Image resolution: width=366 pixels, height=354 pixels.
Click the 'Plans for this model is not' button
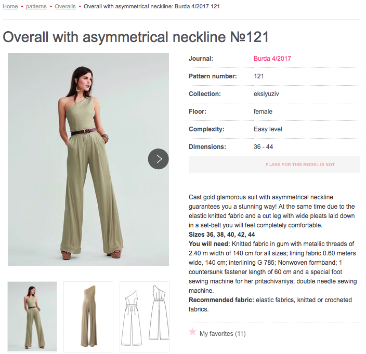click(274, 165)
